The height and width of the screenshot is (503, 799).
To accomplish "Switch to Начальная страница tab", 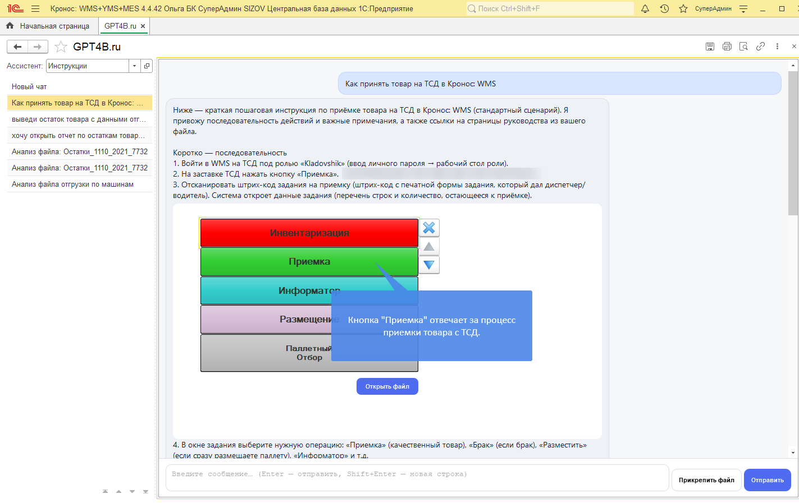I will (48, 26).
